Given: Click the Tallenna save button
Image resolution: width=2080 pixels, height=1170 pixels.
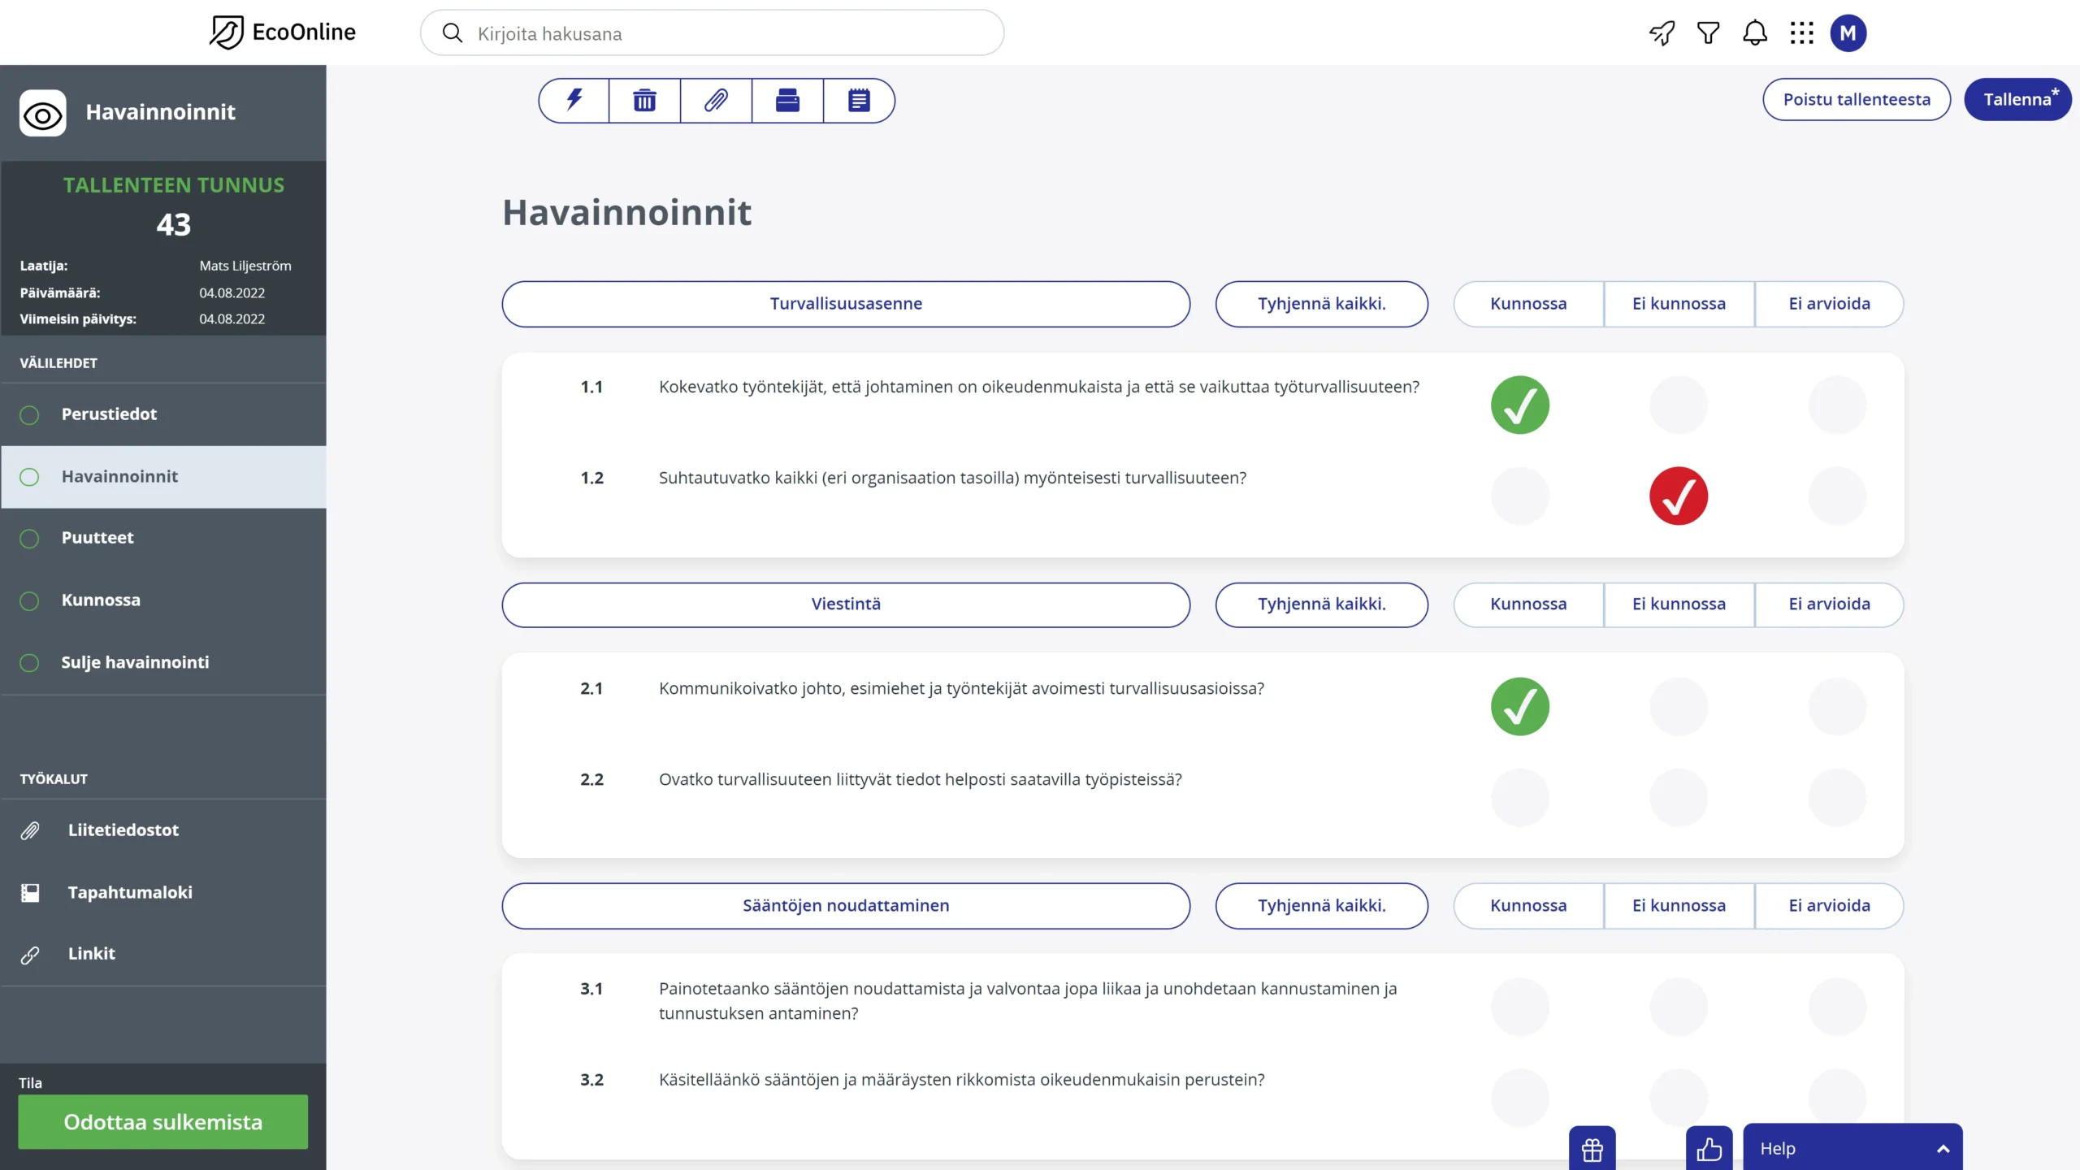Looking at the screenshot, I should [x=2017, y=100].
